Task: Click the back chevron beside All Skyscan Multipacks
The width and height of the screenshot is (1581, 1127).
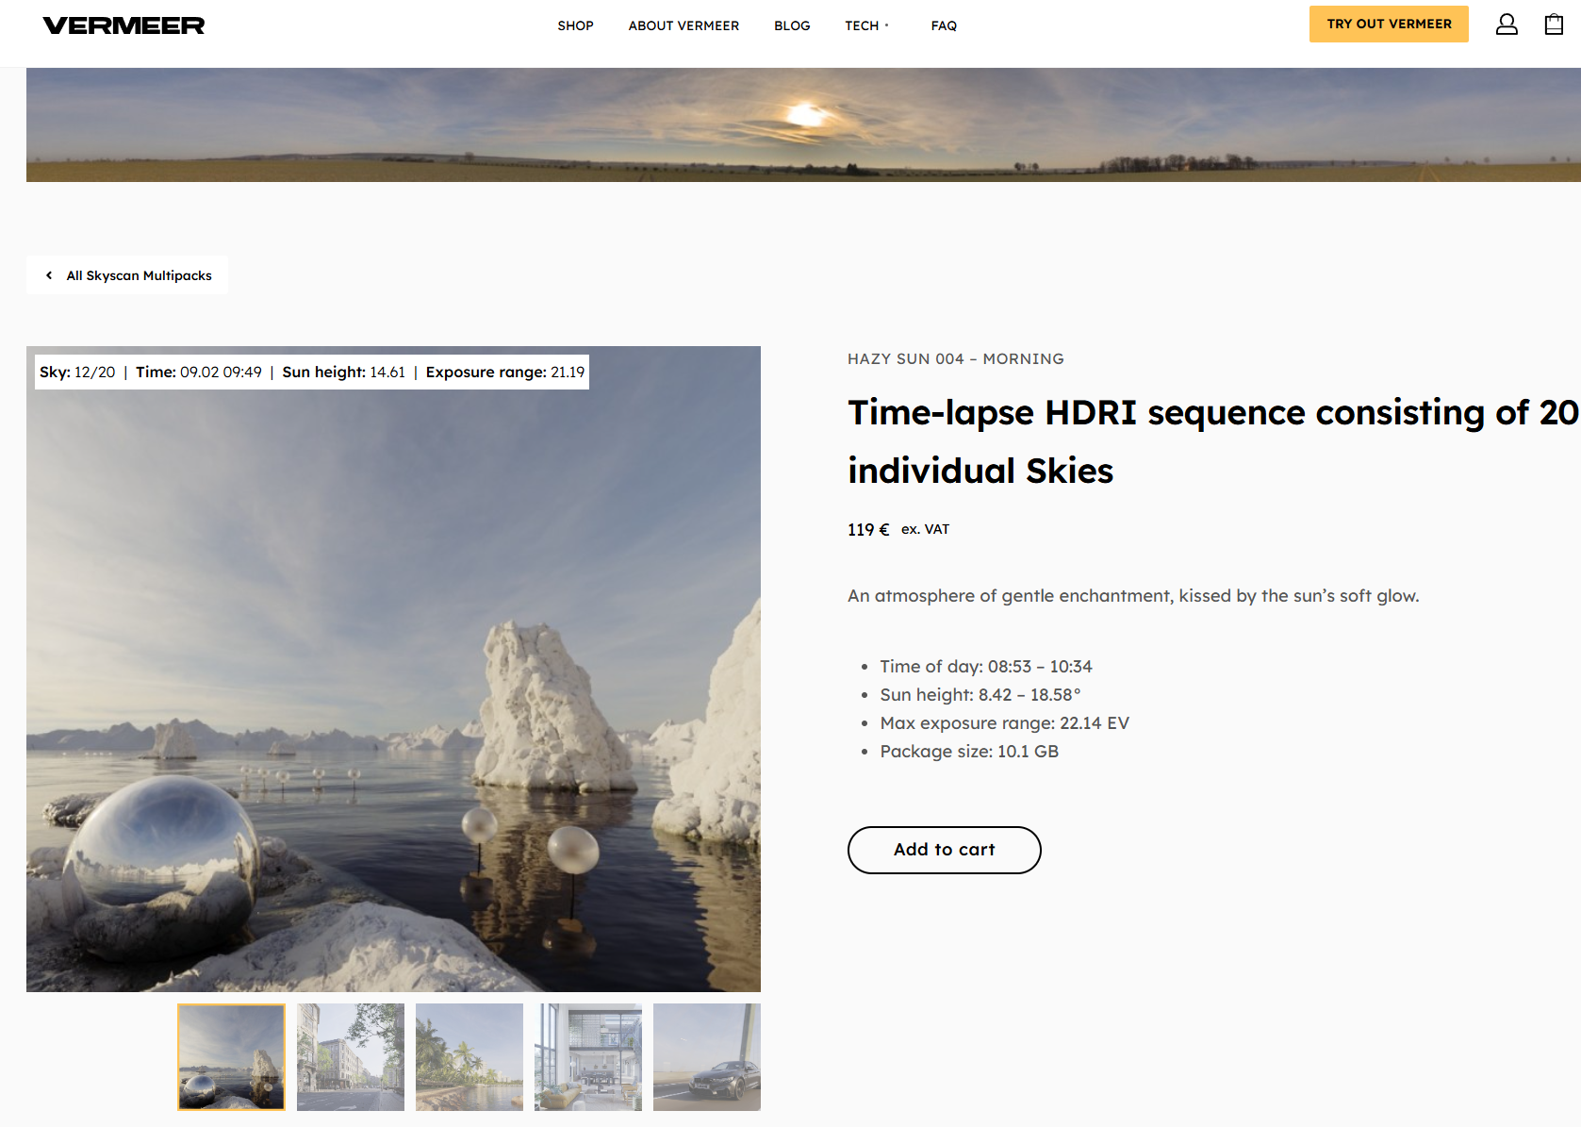Action: 49,275
